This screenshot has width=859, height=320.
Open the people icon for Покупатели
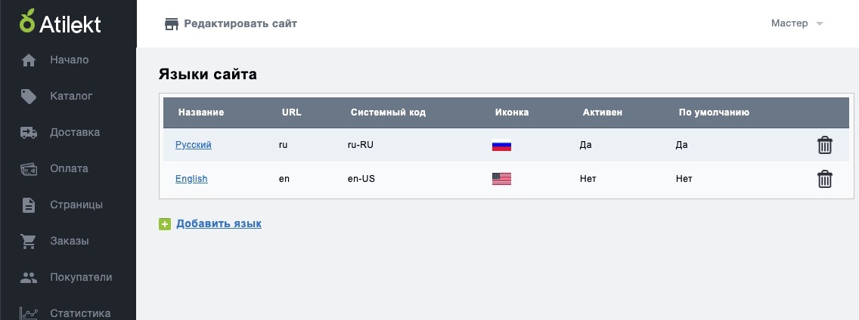pos(29,277)
